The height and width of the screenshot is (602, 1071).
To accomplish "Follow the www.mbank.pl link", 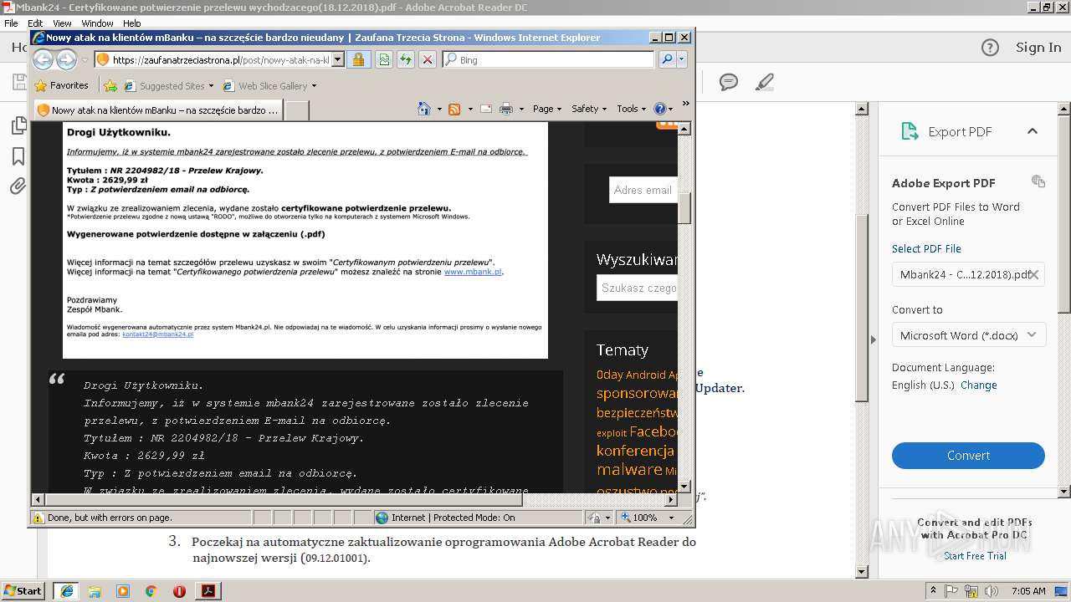I will point(473,272).
